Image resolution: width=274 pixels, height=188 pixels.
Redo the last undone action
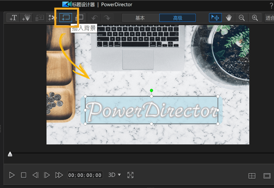[x=107, y=18]
